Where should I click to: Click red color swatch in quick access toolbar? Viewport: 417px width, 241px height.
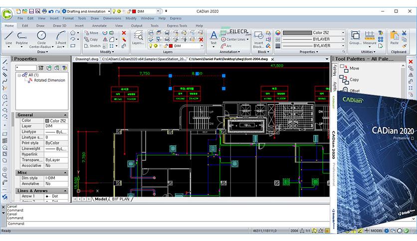(134, 11)
